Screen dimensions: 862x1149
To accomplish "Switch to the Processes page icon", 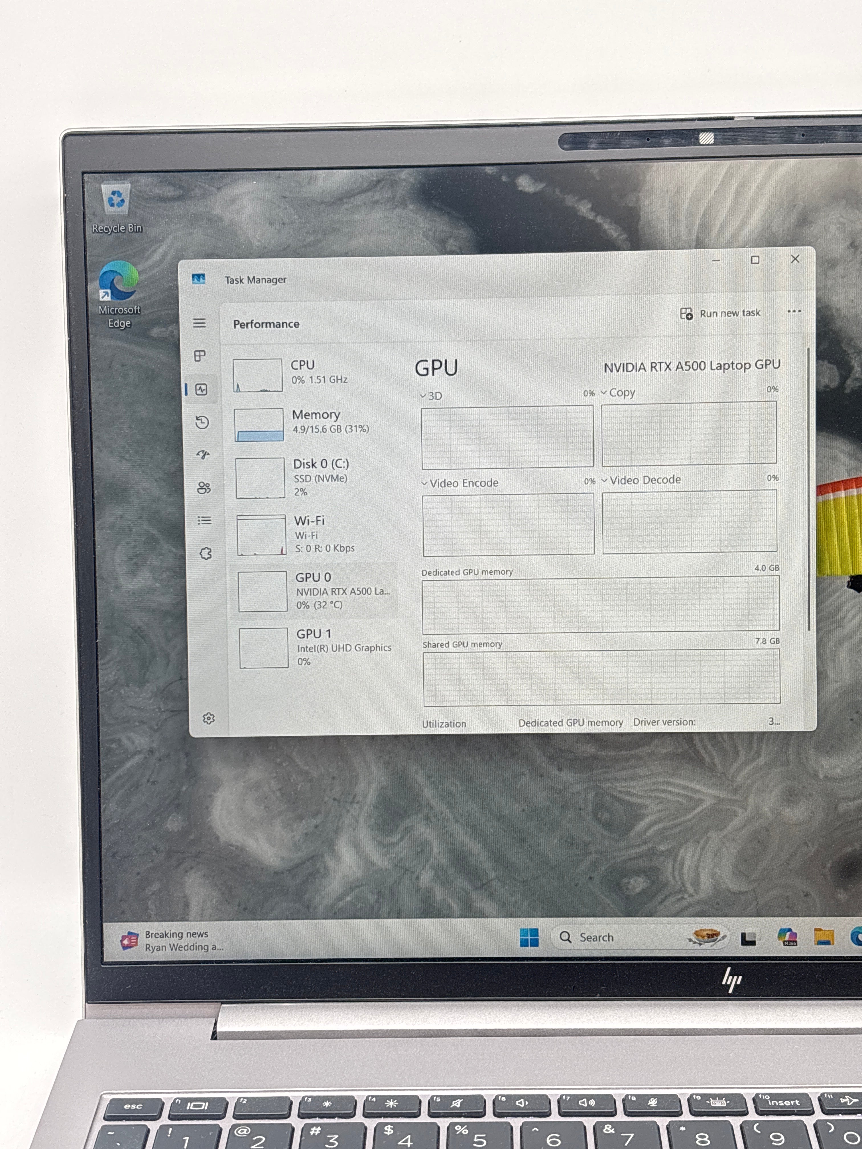I will pyautogui.click(x=200, y=356).
